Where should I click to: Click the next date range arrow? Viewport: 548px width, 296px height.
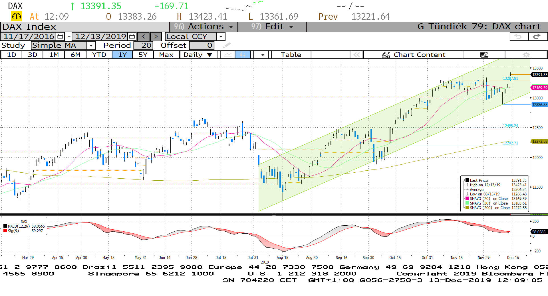pos(156,36)
